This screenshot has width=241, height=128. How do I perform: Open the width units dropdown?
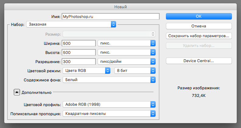tap(127, 43)
